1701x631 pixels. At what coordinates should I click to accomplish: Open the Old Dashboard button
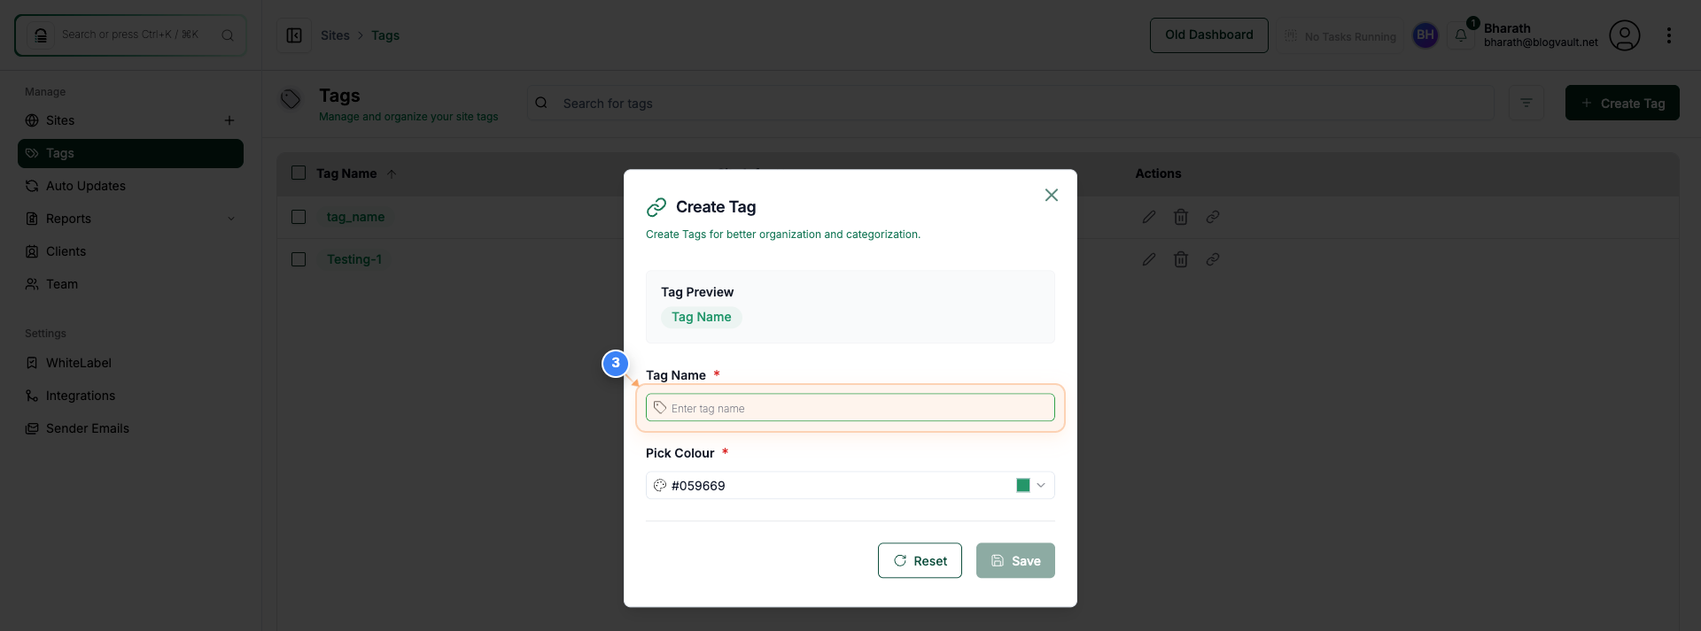tap(1208, 35)
